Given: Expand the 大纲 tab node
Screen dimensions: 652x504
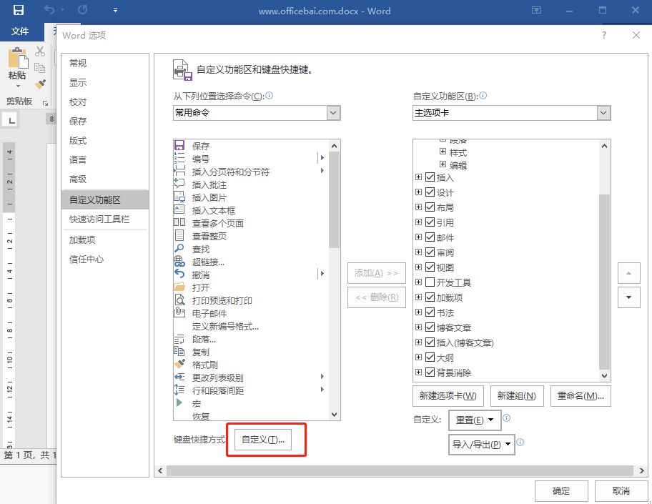Looking at the screenshot, I should 419,357.
